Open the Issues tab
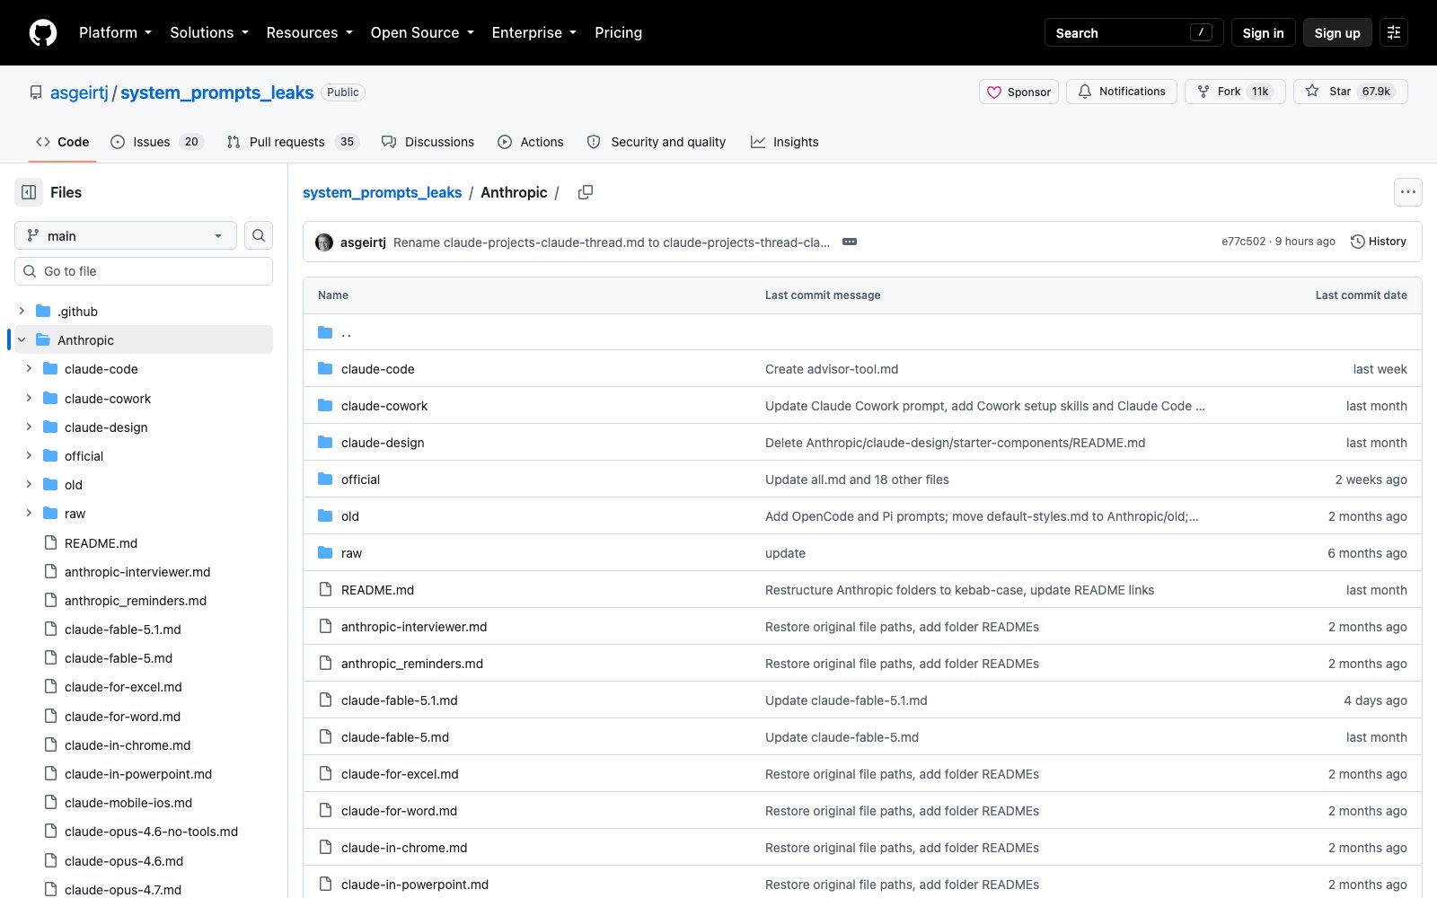 click(x=157, y=142)
